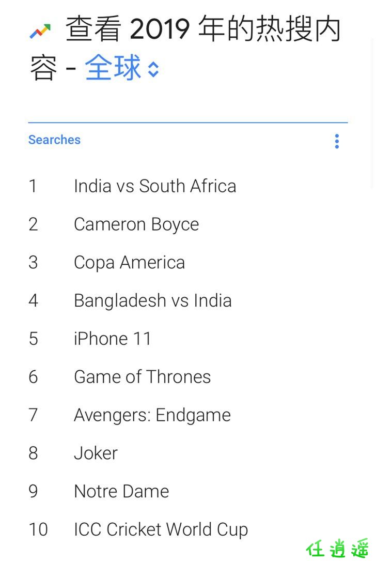Select Copa America from the list
This screenshot has width=376, height=561.
(130, 263)
